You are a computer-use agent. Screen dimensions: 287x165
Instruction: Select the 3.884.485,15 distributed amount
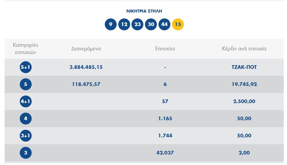point(86,67)
